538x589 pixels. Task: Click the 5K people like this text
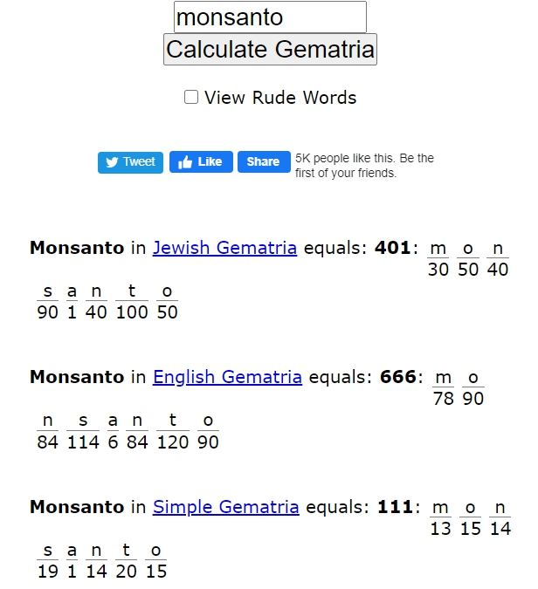point(364,166)
